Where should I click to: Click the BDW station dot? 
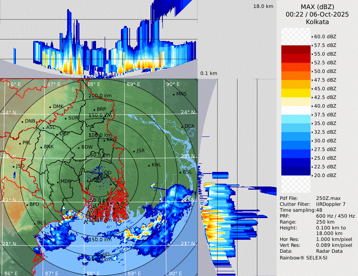(x=79, y=147)
